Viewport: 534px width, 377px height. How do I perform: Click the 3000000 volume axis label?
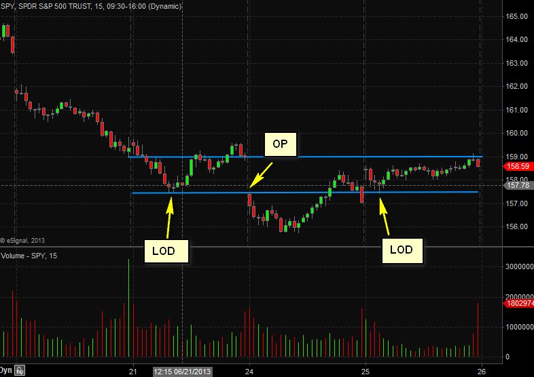pyautogui.click(x=519, y=266)
